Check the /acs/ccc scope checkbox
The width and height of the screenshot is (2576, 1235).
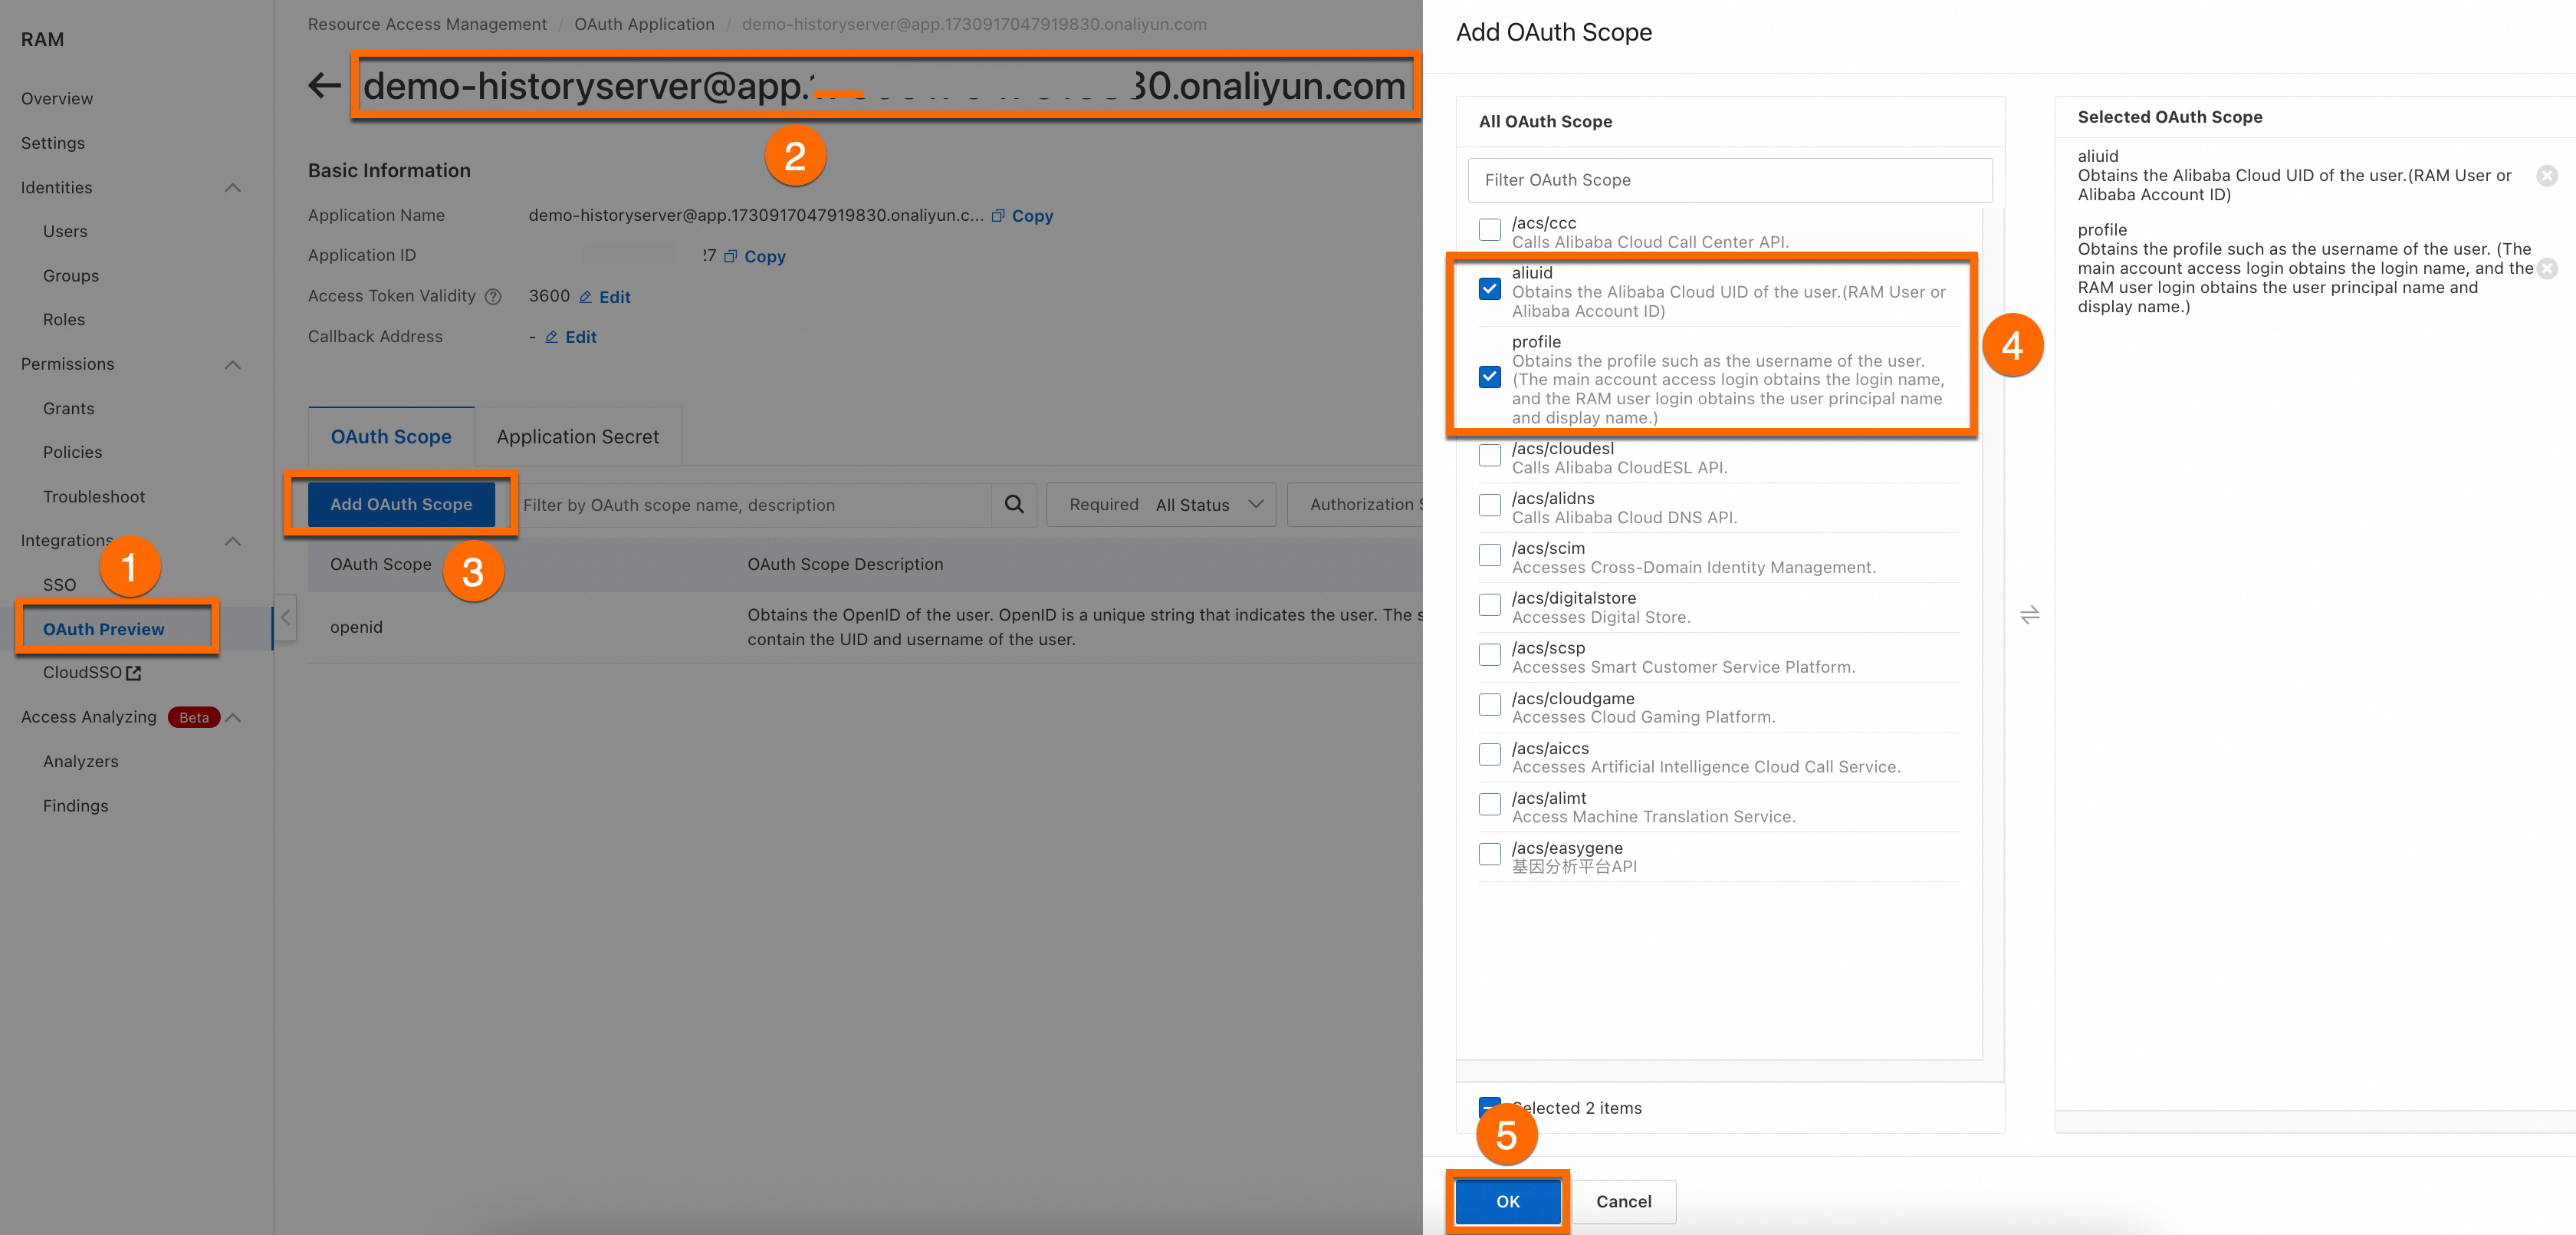click(1489, 230)
